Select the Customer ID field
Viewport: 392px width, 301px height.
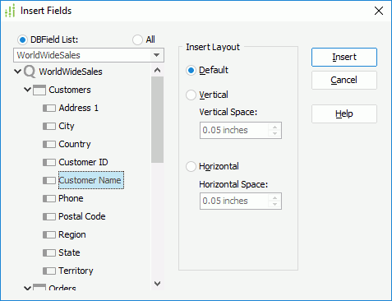click(x=83, y=162)
